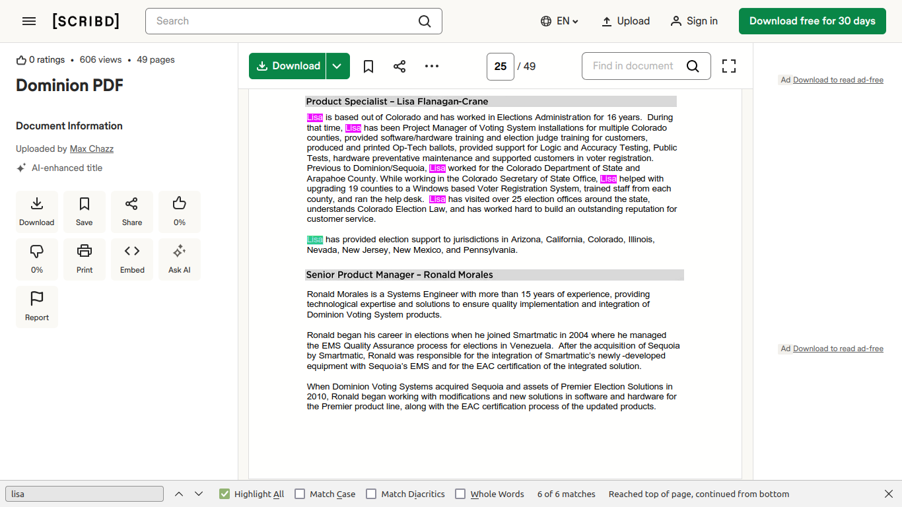The width and height of the screenshot is (902, 507).
Task: Enable the Match Case checkbox
Action: click(300, 494)
